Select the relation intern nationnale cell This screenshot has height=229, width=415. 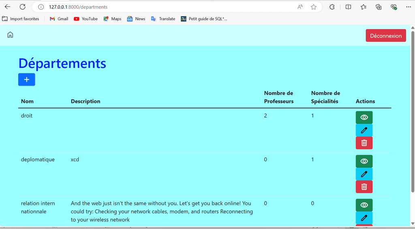[38, 207]
